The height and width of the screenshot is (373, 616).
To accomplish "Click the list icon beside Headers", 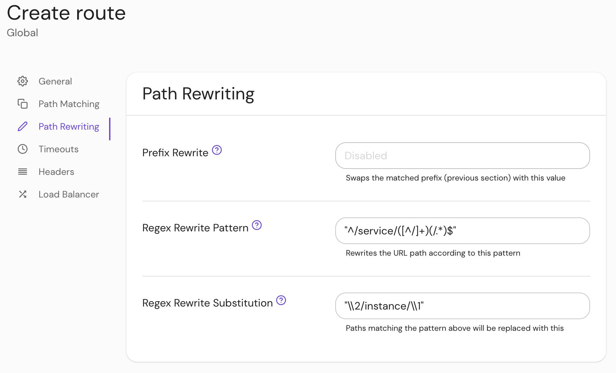I will point(22,172).
